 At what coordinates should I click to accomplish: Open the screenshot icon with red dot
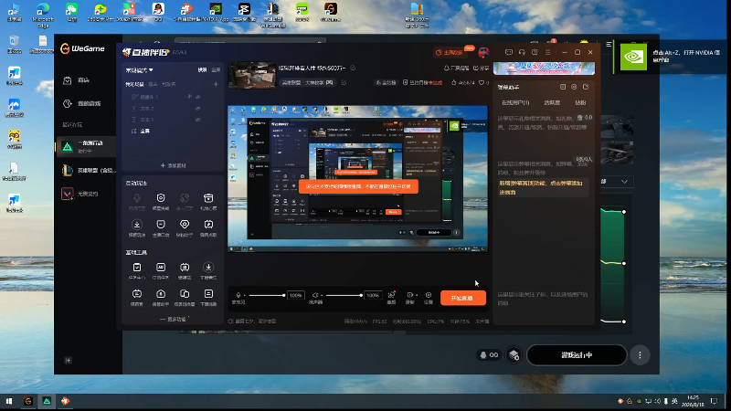point(392,295)
